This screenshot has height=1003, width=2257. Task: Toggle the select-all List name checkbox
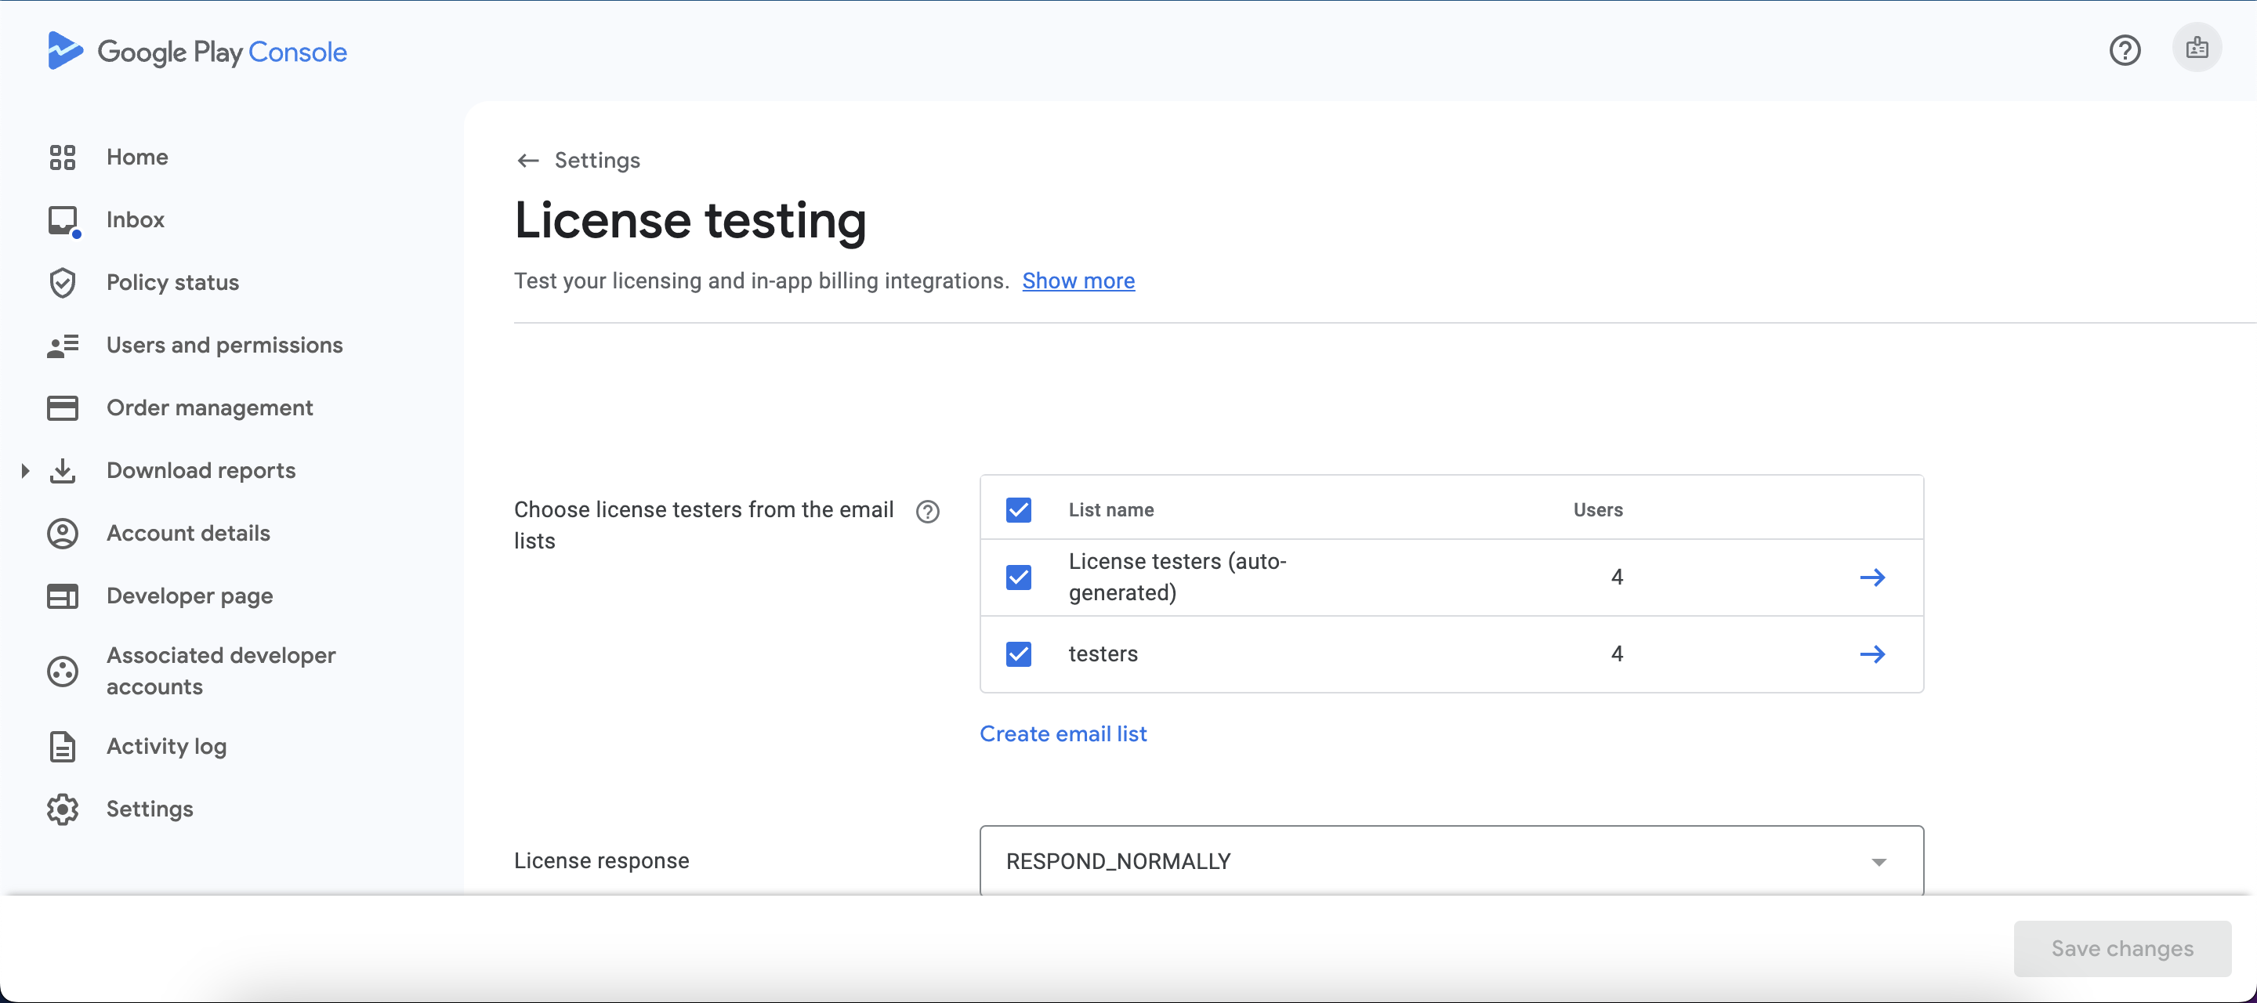click(1018, 510)
